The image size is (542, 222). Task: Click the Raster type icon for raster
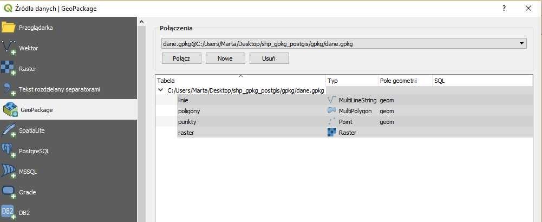click(332, 133)
